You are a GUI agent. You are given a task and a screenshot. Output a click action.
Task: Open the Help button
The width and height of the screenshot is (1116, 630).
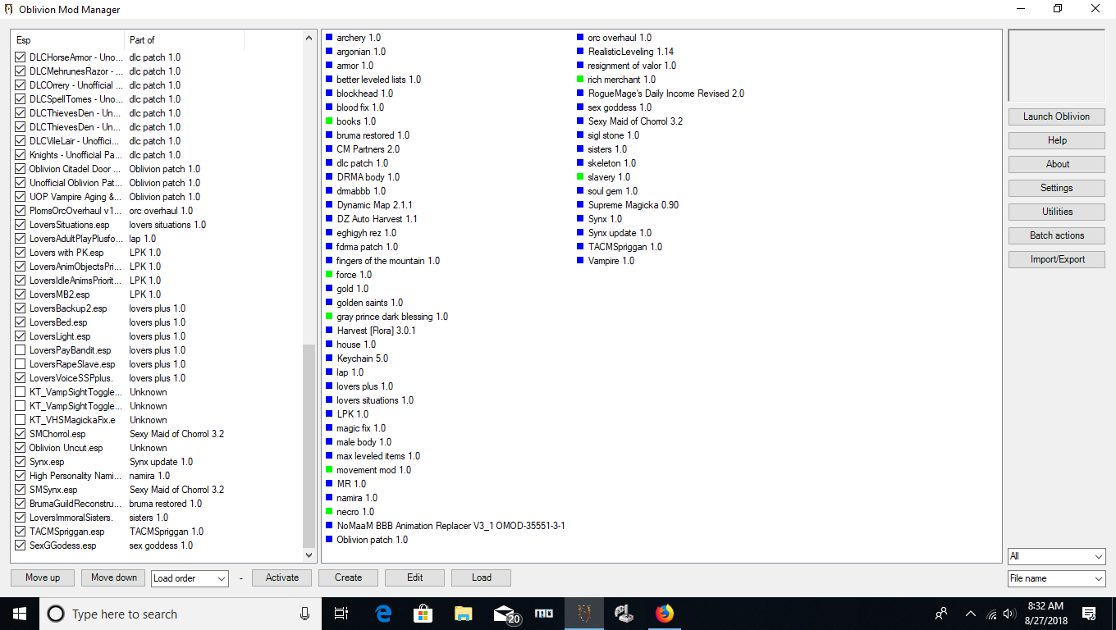click(1056, 140)
